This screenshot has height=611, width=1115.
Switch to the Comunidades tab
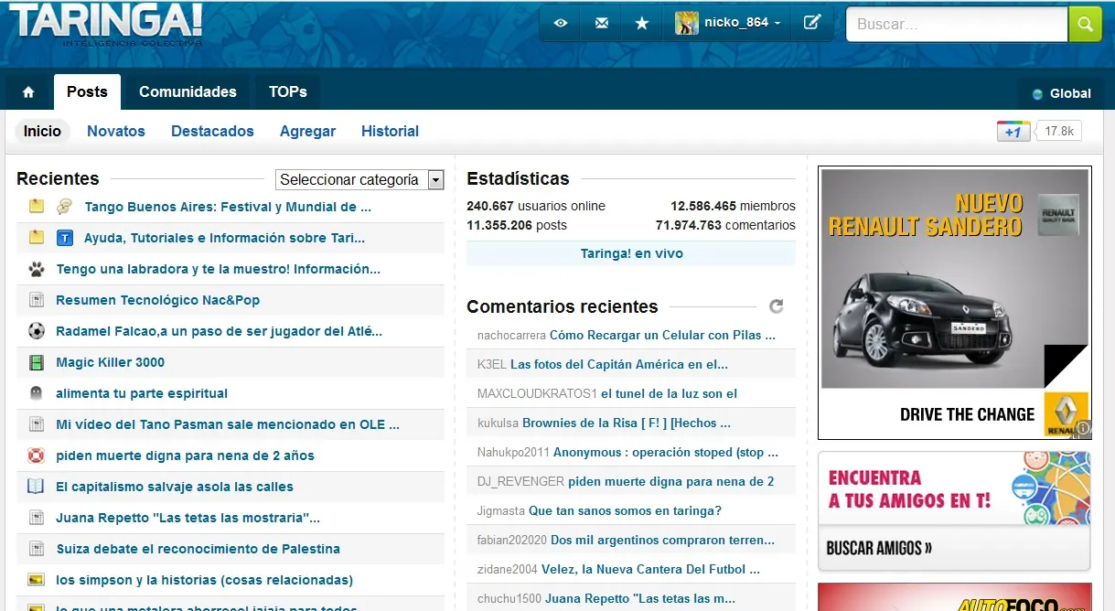(x=188, y=92)
